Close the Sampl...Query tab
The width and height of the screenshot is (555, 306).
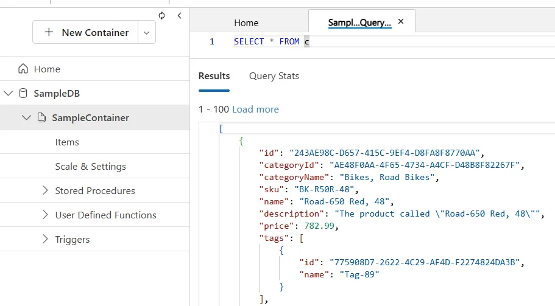(x=400, y=22)
